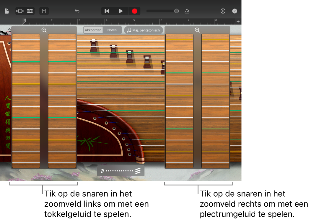The width and height of the screenshot is (311, 222).
Task: Open the My Songs document browser
Action: click(x=7, y=11)
